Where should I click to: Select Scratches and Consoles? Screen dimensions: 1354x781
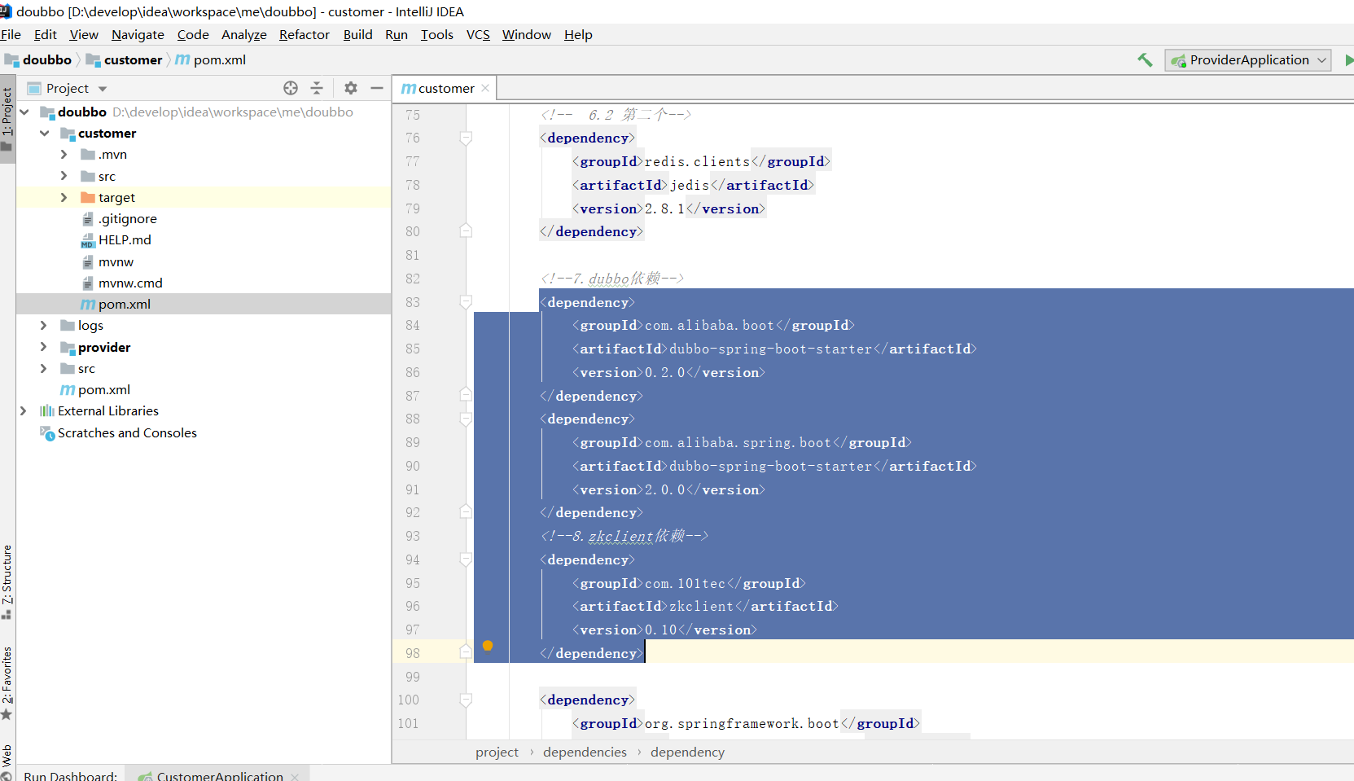pos(127,433)
